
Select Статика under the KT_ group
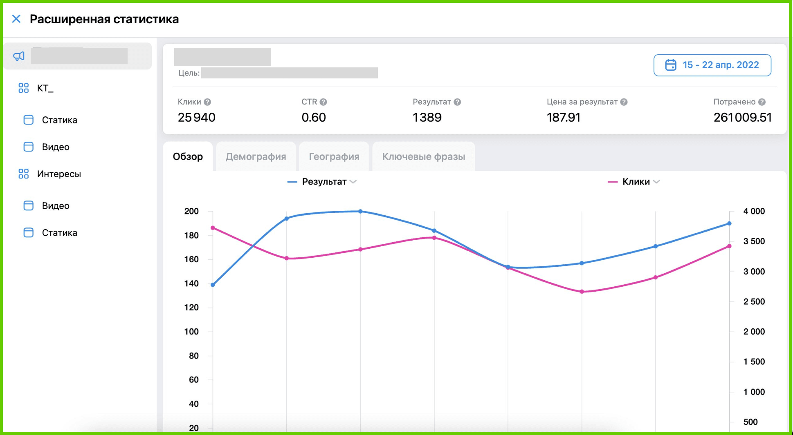(59, 120)
